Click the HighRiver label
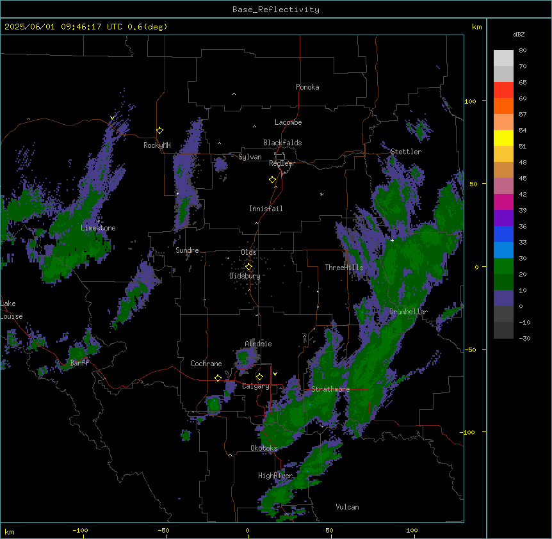Viewport: 552px width, 539px height. (275, 476)
